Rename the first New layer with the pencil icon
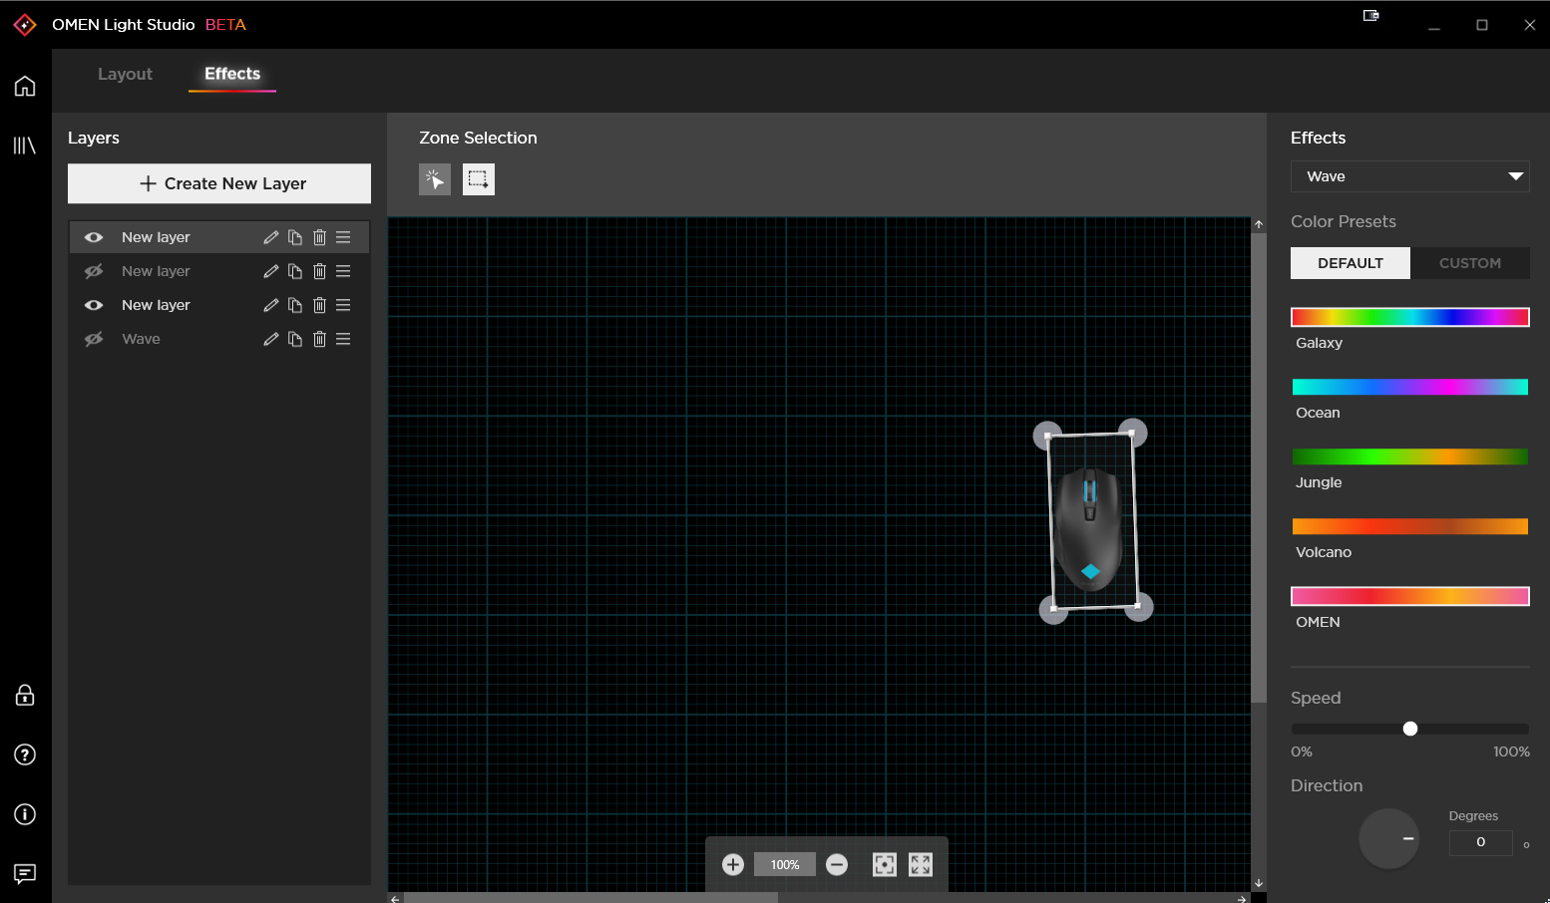Image resolution: width=1550 pixels, height=903 pixels. coord(270,237)
